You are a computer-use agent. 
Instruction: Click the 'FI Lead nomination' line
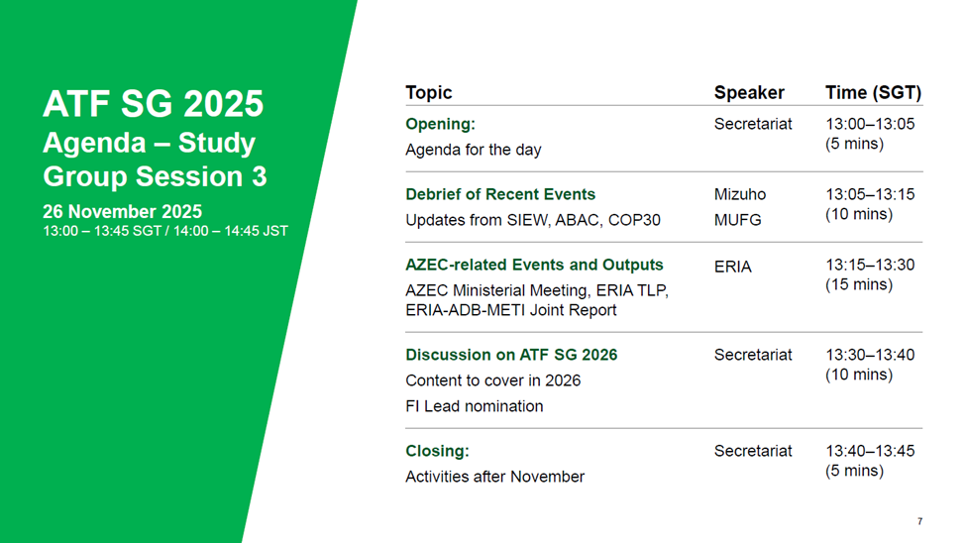click(474, 406)
